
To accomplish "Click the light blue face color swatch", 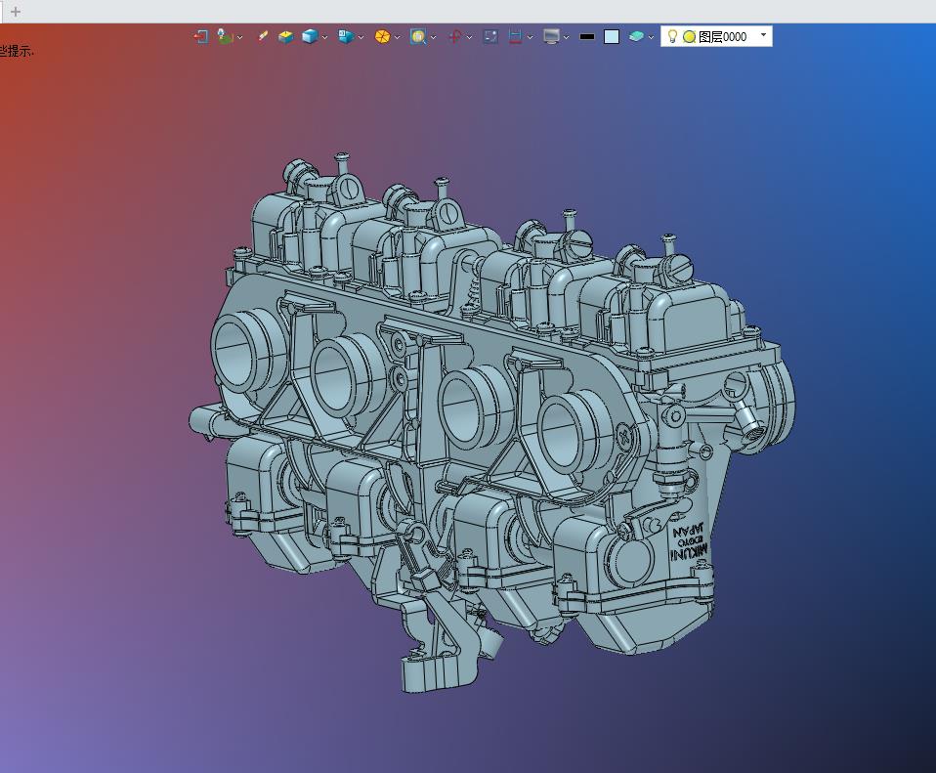I will click(612, 36).
